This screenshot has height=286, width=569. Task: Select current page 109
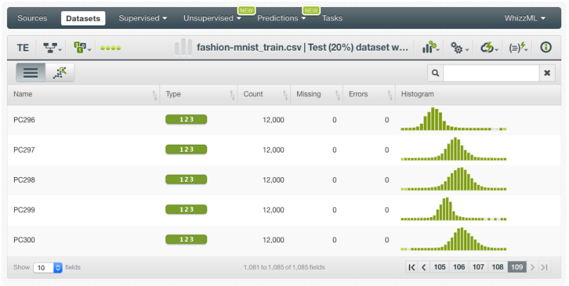[517, 267]
